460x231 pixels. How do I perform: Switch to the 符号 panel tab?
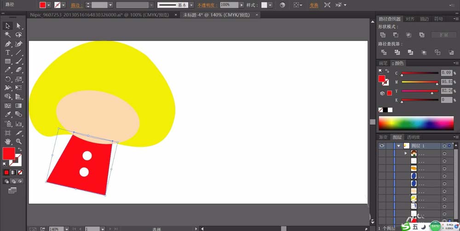click(438, 19)
